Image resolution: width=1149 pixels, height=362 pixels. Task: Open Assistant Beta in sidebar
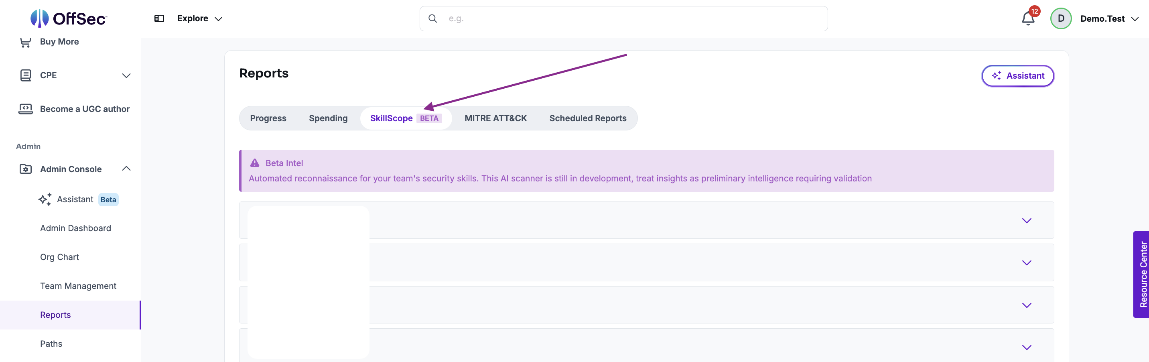click(78, 199)
